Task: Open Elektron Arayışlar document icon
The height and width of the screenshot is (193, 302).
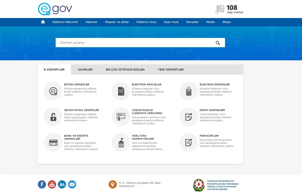Action: [121, 91]
